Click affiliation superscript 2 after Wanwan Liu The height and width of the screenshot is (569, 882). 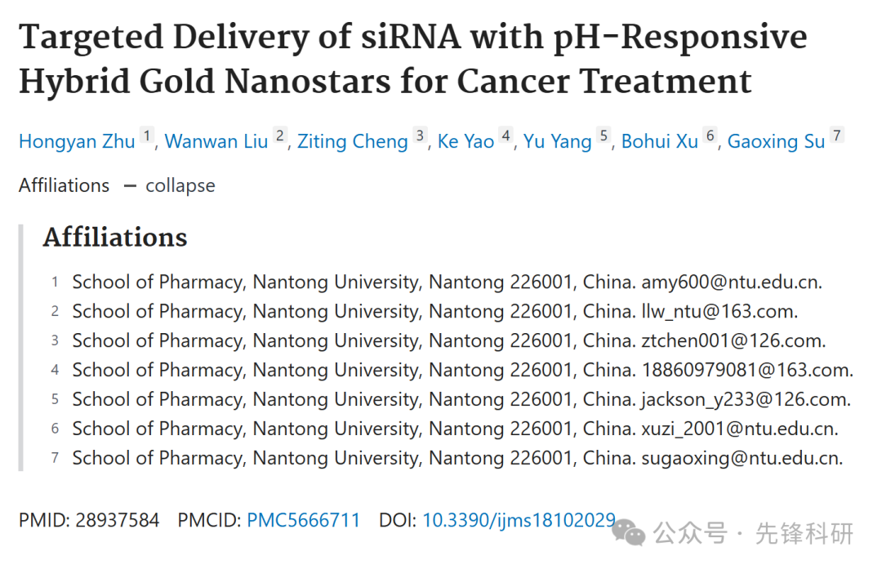coord(279,136)
